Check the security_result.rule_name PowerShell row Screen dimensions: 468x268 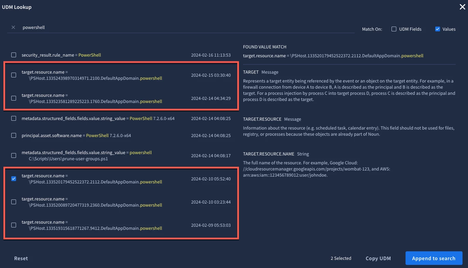(14, 55)
